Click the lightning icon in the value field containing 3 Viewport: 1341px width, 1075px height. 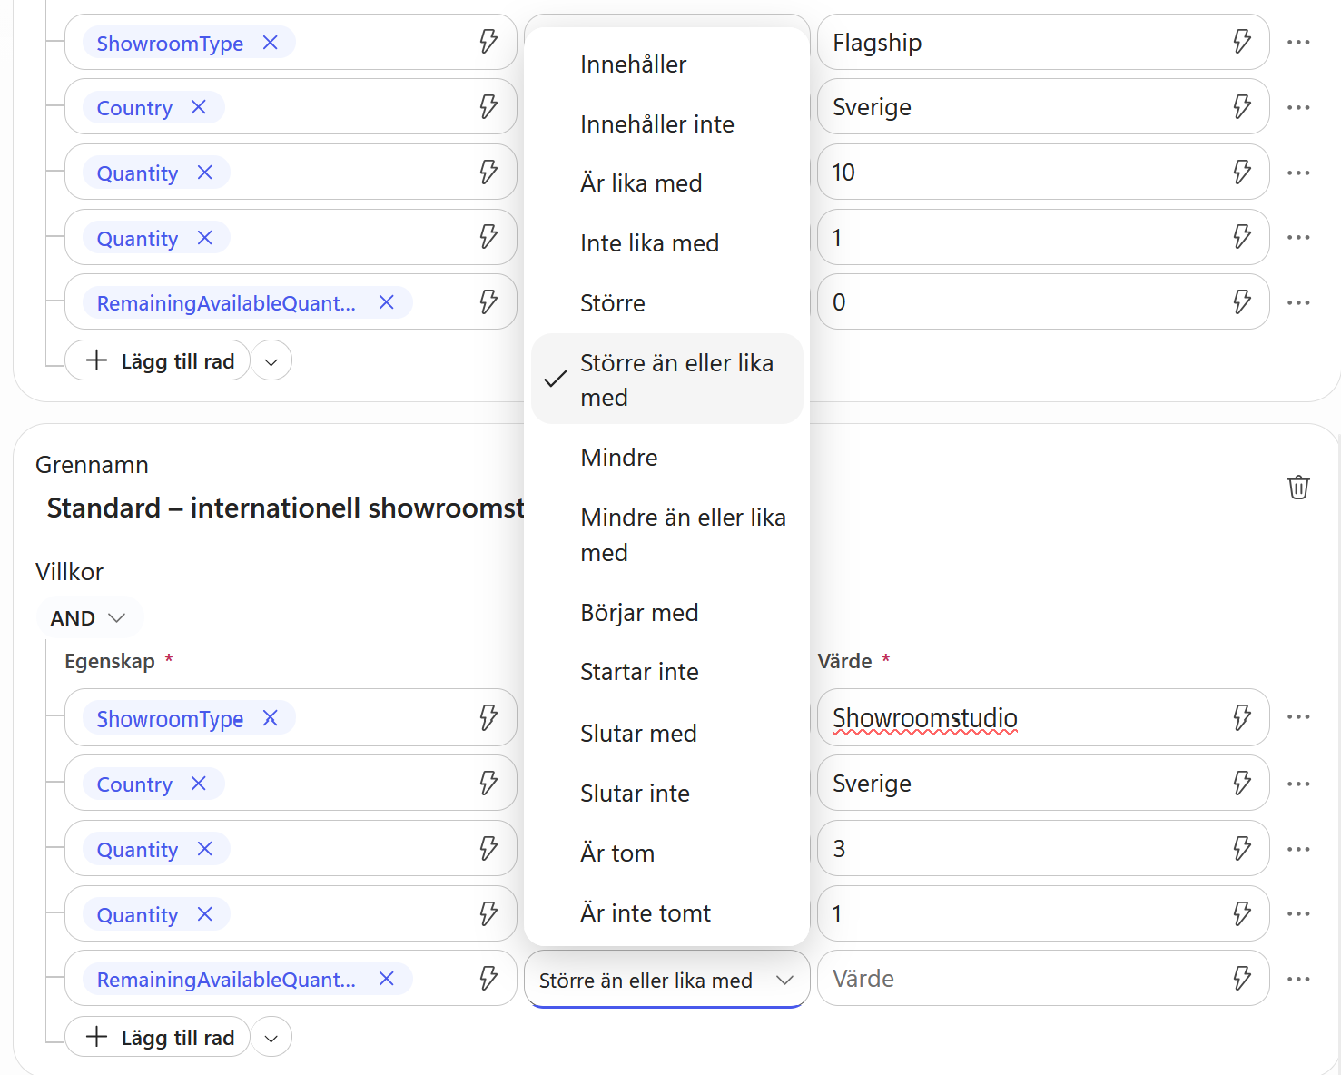pyautogui.click(x=1242, y=848)
